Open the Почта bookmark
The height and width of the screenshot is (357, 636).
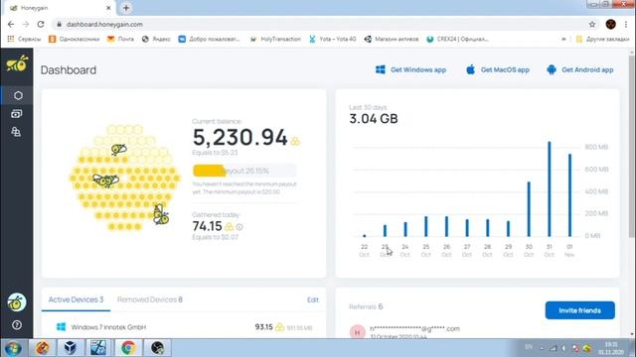click(120, 39)
